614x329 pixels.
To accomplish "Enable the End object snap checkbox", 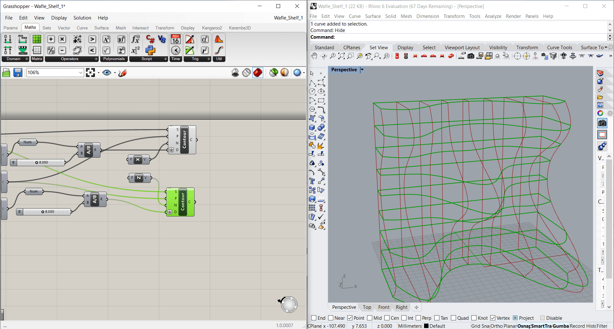I will coord(314,318).
